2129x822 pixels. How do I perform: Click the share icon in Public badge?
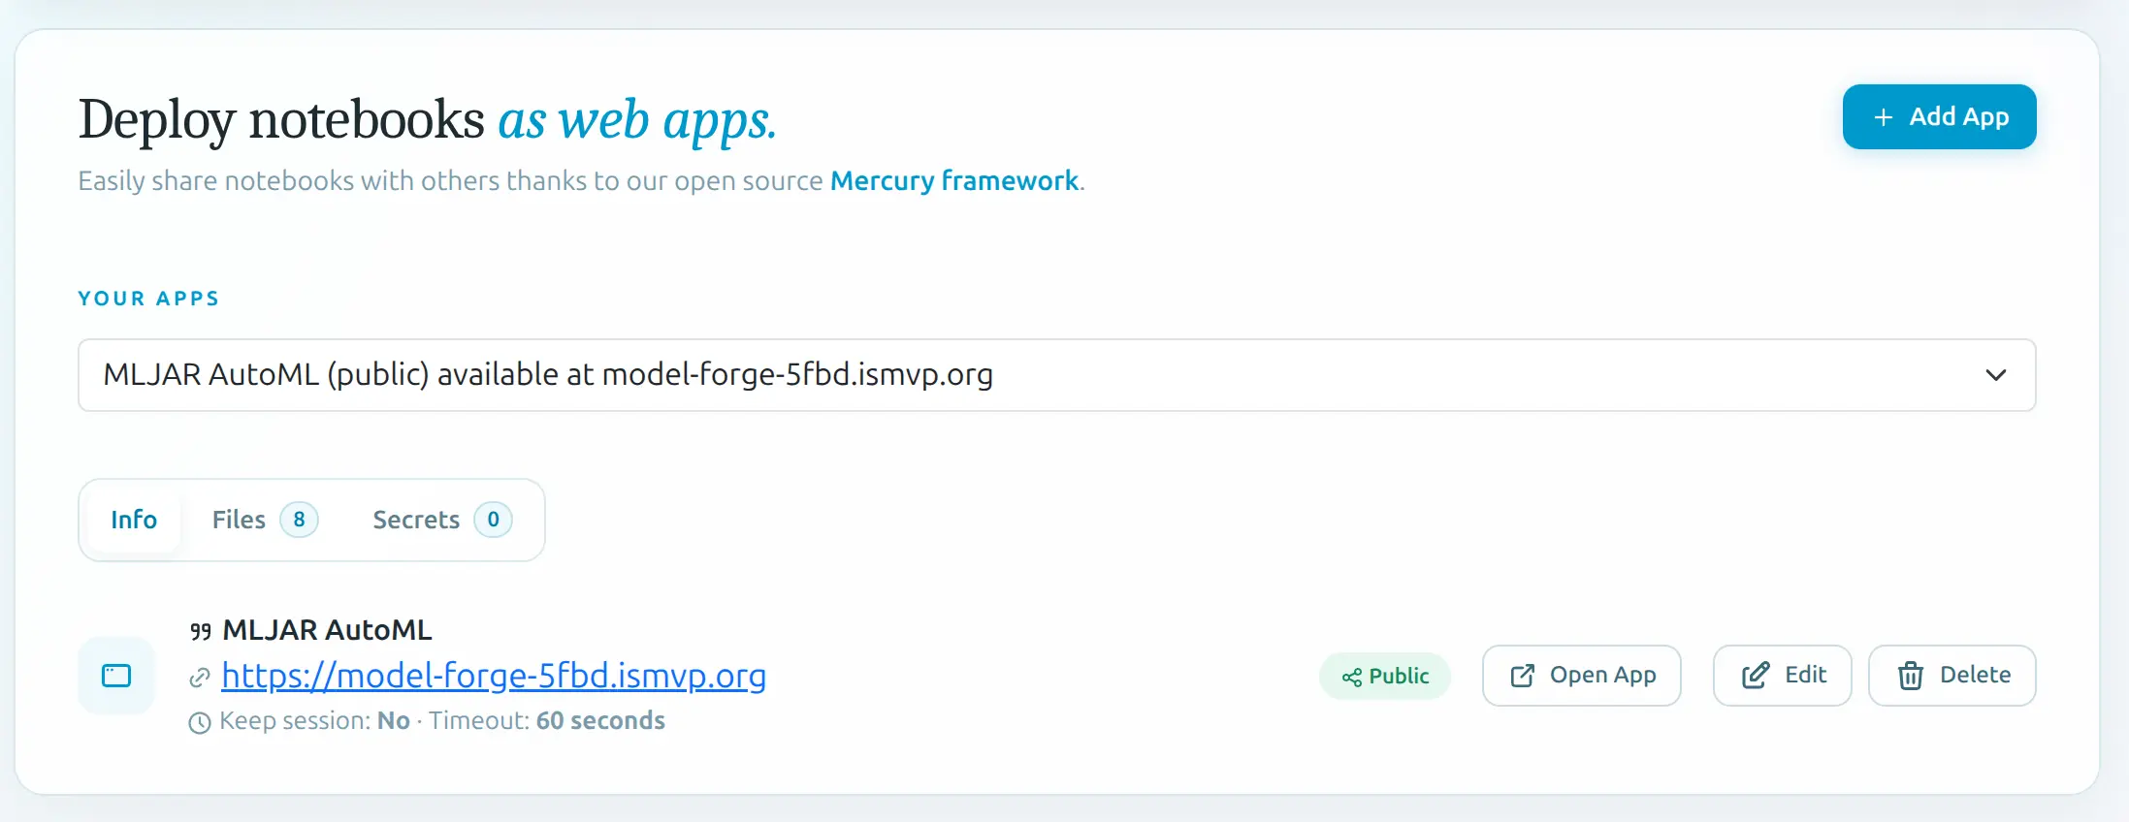(x=1352, y=678)
